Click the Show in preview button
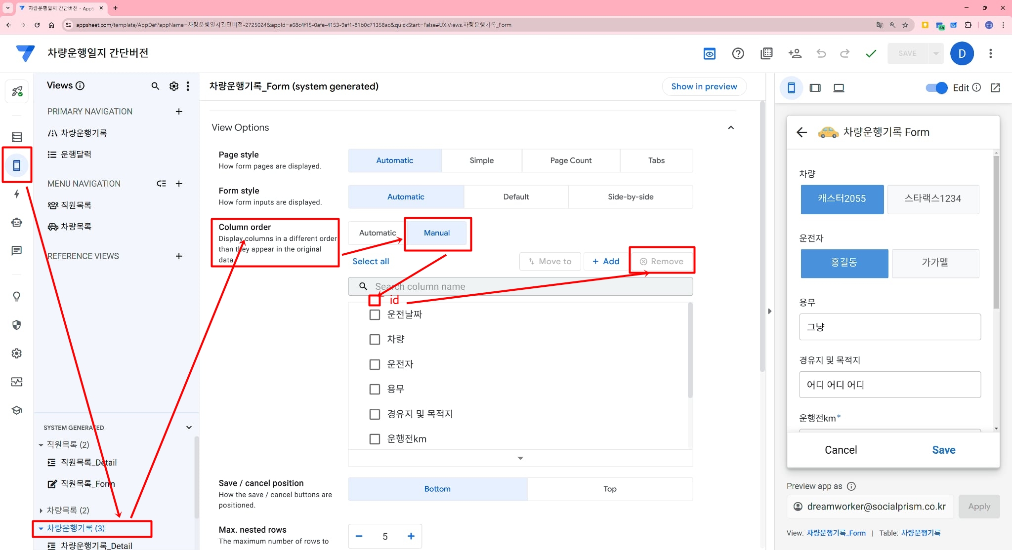Screen dimensions: 1012x550 tap(704, 86)
